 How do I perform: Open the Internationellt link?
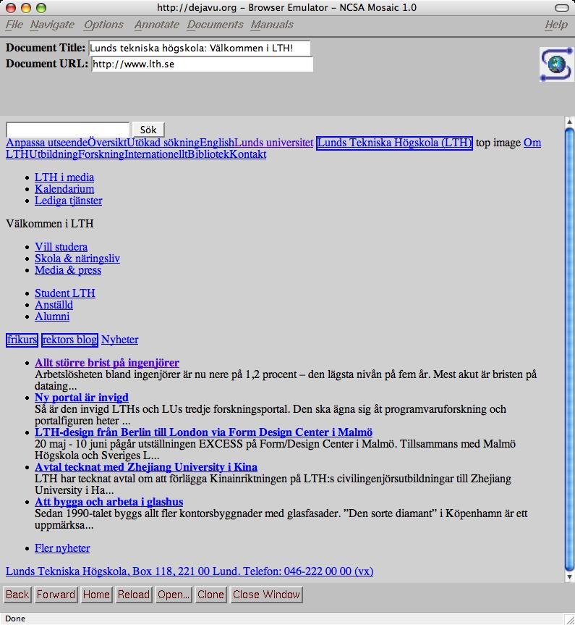(x=156, y=154)
